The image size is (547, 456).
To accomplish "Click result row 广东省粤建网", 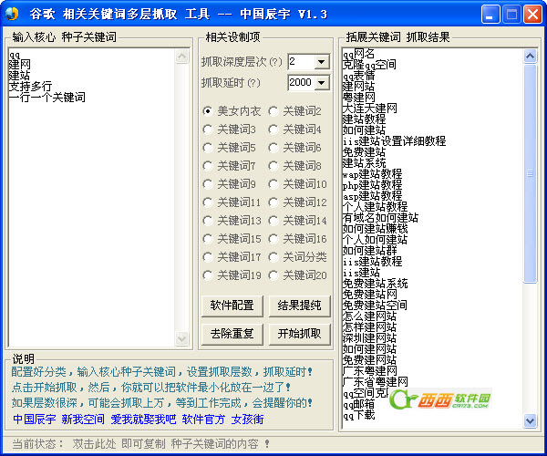I will (375, 382).
